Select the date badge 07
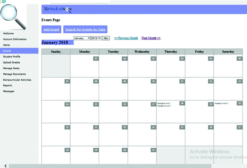247x168 pixels. click(x=67, y=81)
